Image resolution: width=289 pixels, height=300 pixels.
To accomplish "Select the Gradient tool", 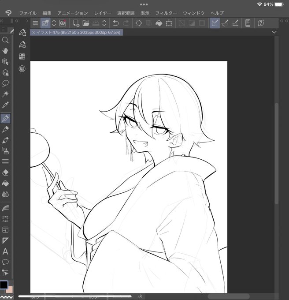I will coord(5,208).
